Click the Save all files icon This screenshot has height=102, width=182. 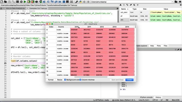click(x=13, y=2)
